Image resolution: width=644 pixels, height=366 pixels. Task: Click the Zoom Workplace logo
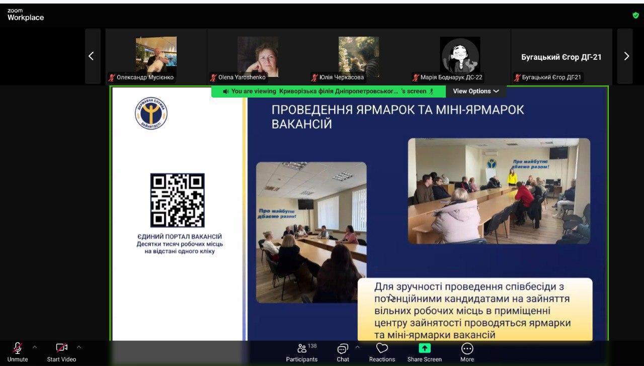tap(26, 15)
